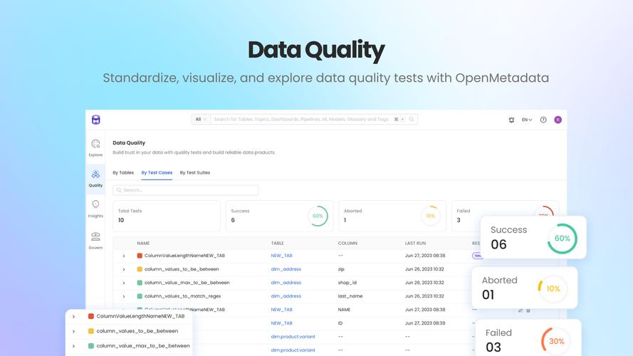Click the red status swatch of ColumnValueLengthNameNEW_TAB
The width and height of the screenshot is (633, 356).
coord(140,256)
